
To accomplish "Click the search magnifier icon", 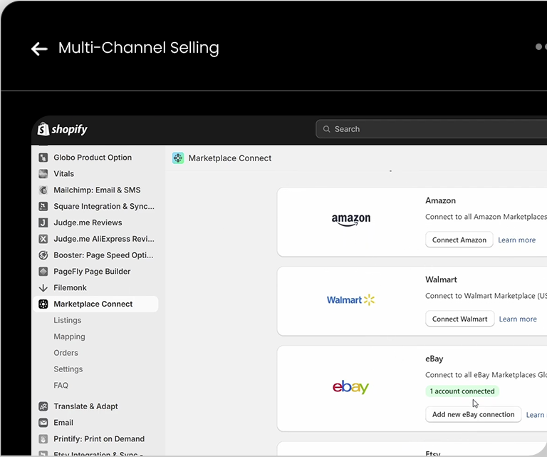I will click(326, 129).
